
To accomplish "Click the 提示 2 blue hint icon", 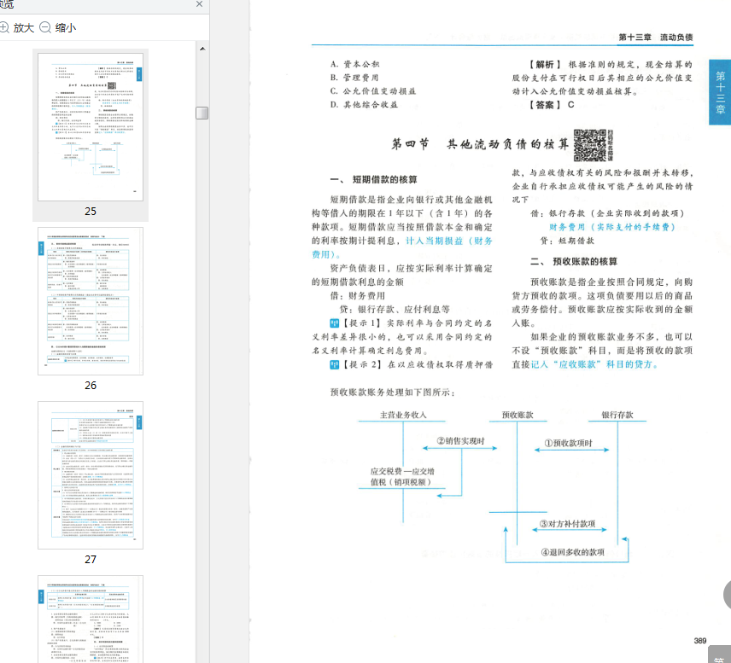I will (334, 364).
